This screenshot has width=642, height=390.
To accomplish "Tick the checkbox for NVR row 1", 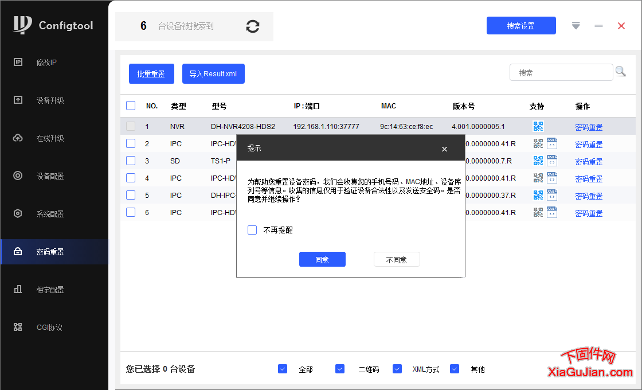I will (x=131, y=126).
